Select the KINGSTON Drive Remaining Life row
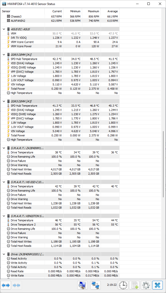 [x=60, y=229]
